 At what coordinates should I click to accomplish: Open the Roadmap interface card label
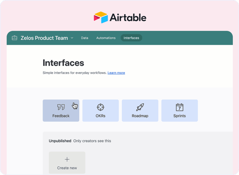140,116
